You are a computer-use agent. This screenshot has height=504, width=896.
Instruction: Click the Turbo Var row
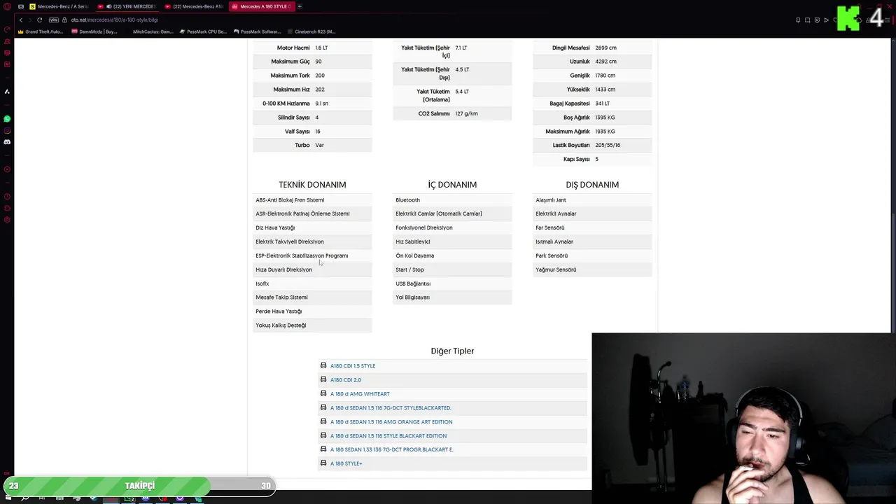[312, 145]
